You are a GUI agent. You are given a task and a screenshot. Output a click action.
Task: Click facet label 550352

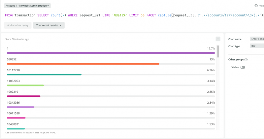[x=12, y=59]
